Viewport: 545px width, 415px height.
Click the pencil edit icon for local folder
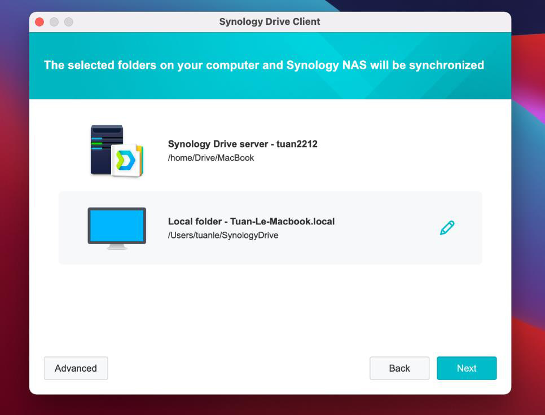(x=447, y=228)
